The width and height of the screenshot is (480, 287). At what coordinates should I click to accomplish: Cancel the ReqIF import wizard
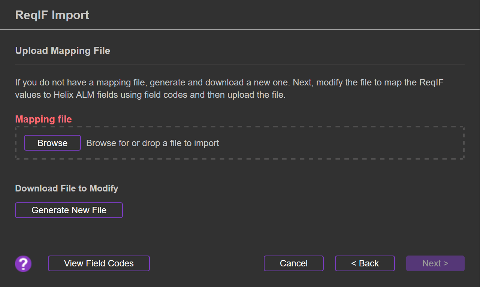[294, 263]
